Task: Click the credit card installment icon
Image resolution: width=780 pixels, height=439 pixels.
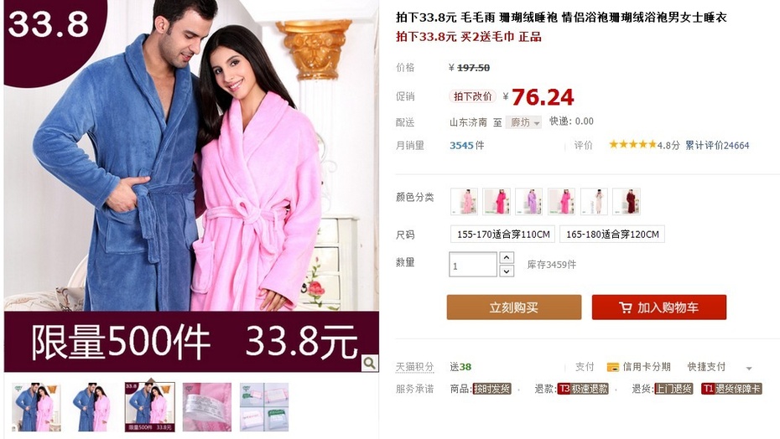Action: tap(613, 367)
